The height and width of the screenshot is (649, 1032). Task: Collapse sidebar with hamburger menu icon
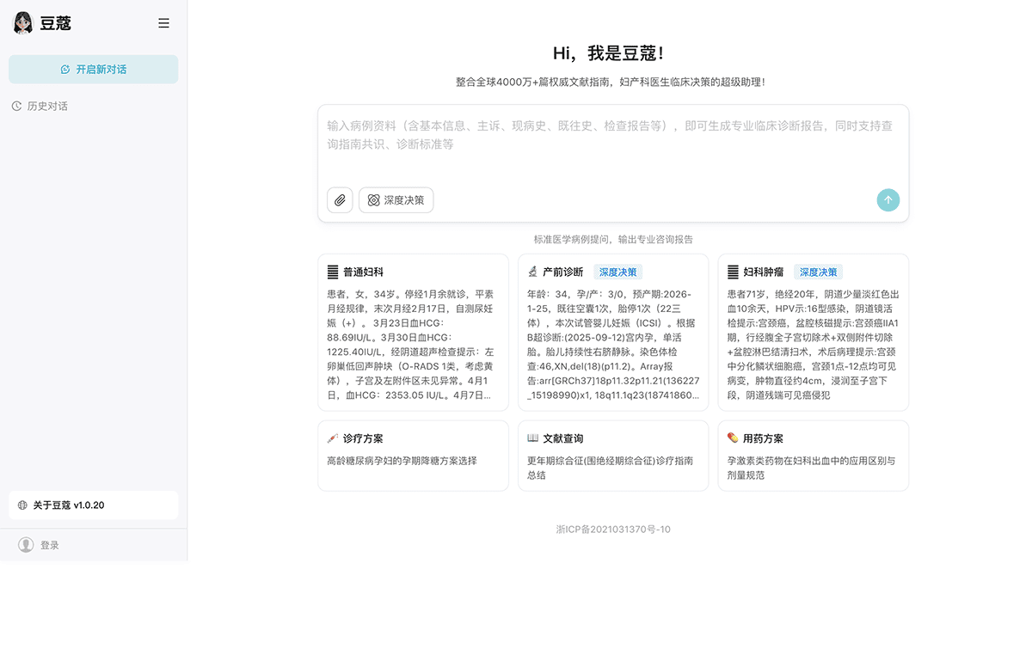coord(163,23)
